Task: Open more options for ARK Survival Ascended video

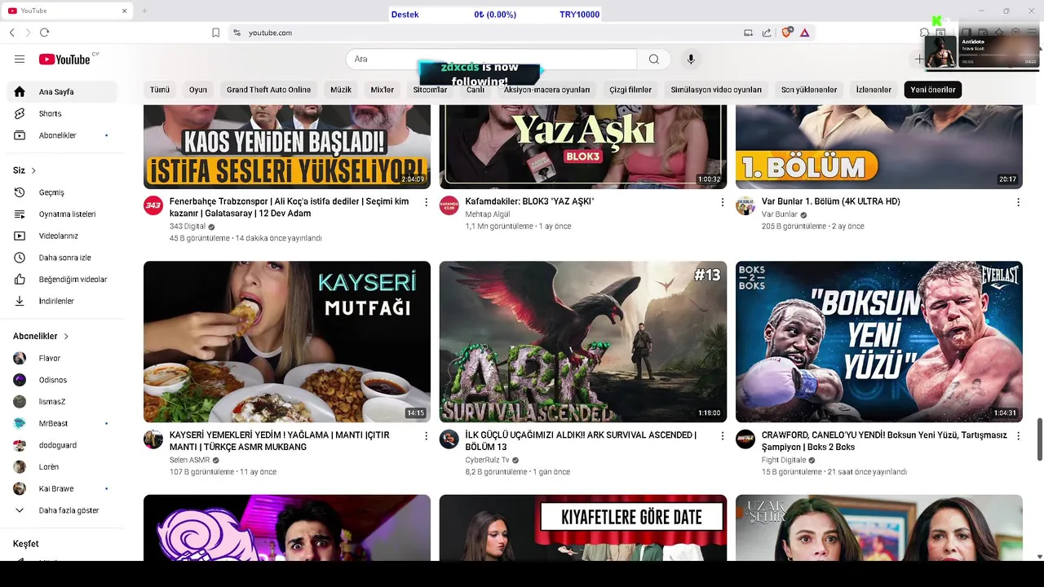Action: pyautogui.click(x=722, y=436)
